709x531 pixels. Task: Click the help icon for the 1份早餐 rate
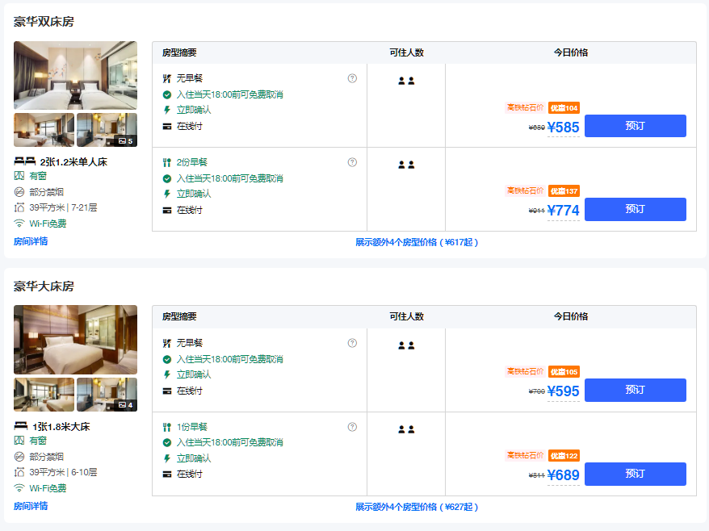(352, 427)
